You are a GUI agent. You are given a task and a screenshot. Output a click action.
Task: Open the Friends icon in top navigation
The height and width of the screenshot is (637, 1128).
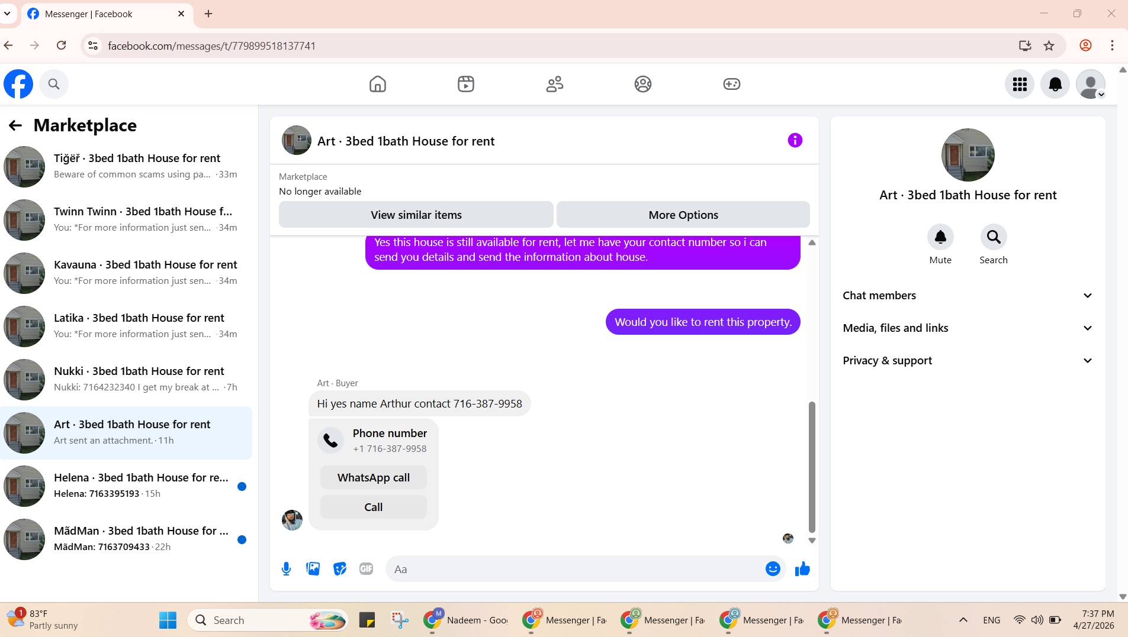(x=555, y=84)
